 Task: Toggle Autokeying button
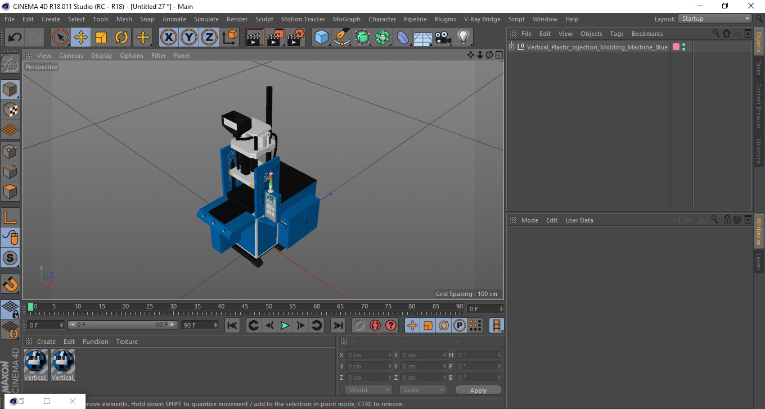(375, 325)
